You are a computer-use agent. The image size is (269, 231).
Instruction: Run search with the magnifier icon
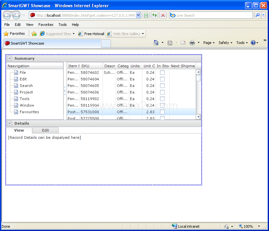pos(258,15)
